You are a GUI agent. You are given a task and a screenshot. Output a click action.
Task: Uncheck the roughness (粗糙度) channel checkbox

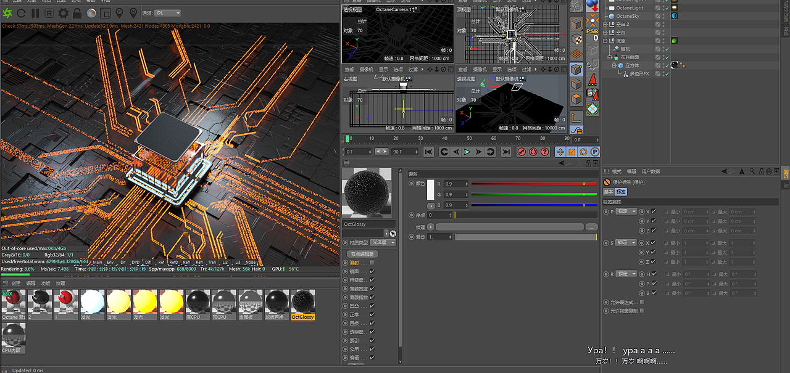[372, 280]
